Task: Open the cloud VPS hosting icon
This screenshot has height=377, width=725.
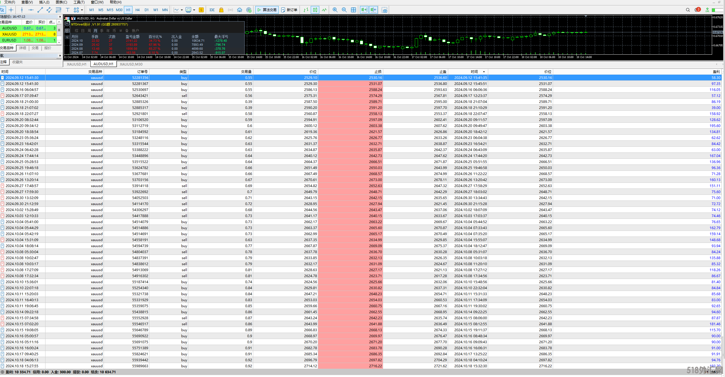Action: [x=239, y=10]
